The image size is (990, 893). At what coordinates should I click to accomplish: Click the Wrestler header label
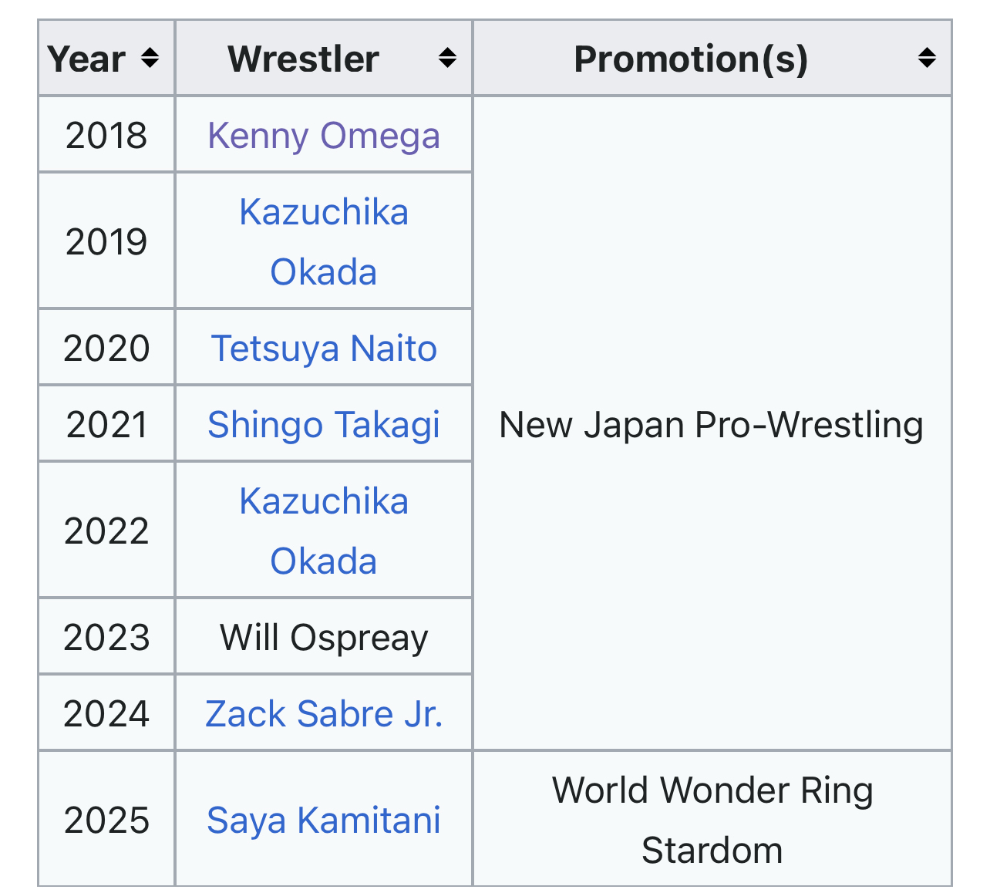(303, 59)
